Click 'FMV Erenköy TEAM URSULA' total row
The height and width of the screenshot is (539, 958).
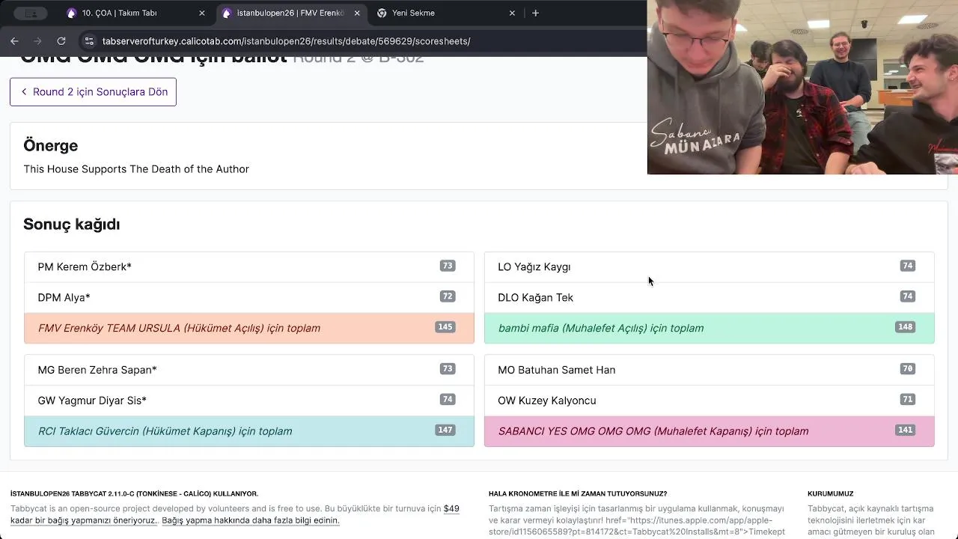[249, 328]
